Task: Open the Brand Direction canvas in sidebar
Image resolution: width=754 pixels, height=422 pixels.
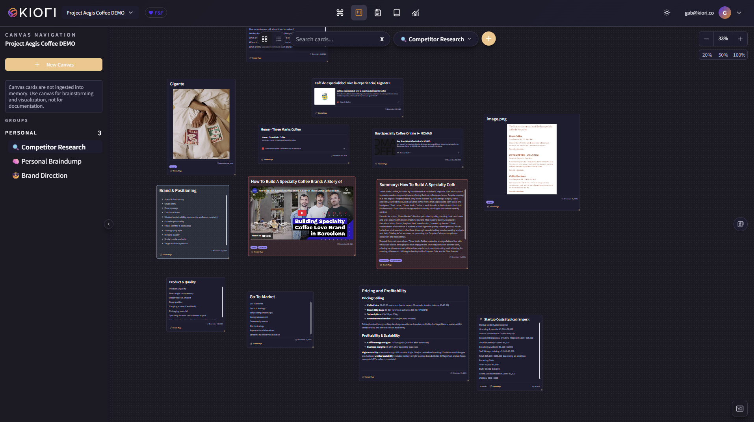Action: (44, 175)
